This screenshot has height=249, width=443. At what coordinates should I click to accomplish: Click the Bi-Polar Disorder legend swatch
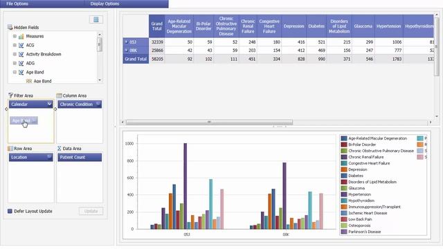point(344,145)
